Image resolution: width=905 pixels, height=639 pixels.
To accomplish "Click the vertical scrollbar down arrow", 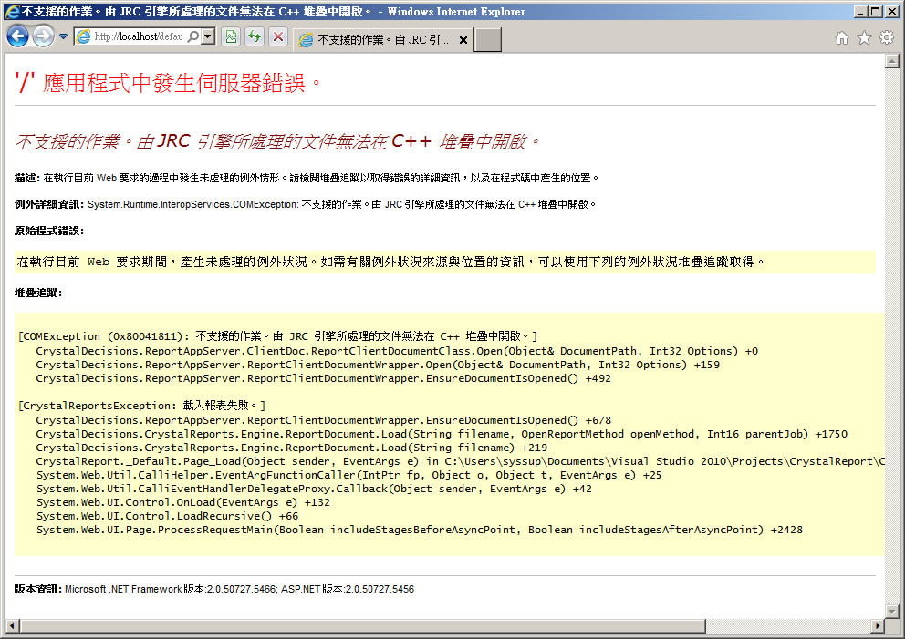I will tap(892, 612).
